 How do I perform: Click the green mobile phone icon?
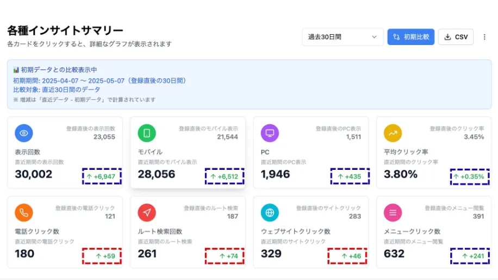tap(147, 133)
